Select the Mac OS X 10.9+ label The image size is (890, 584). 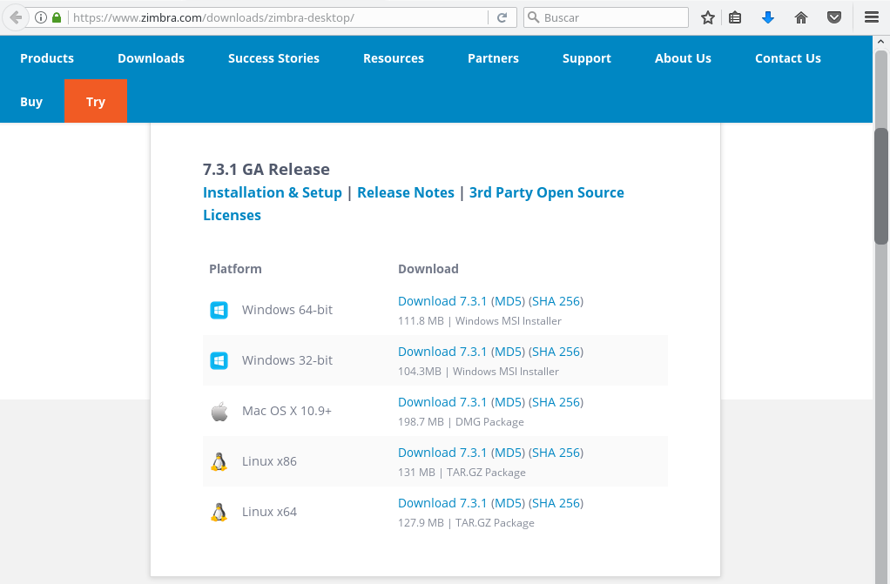[287, 411]
